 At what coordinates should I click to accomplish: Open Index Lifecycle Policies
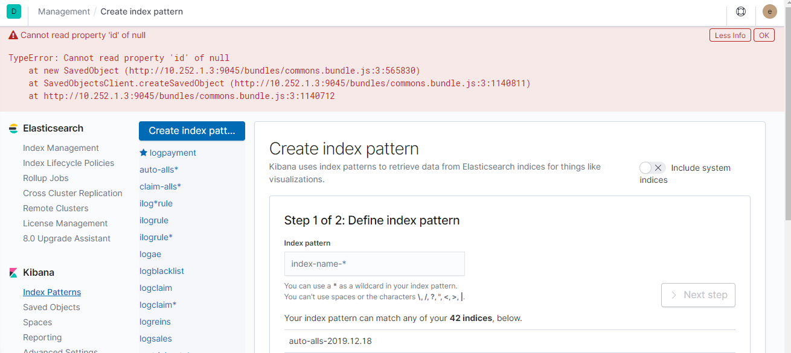[68, 163]
